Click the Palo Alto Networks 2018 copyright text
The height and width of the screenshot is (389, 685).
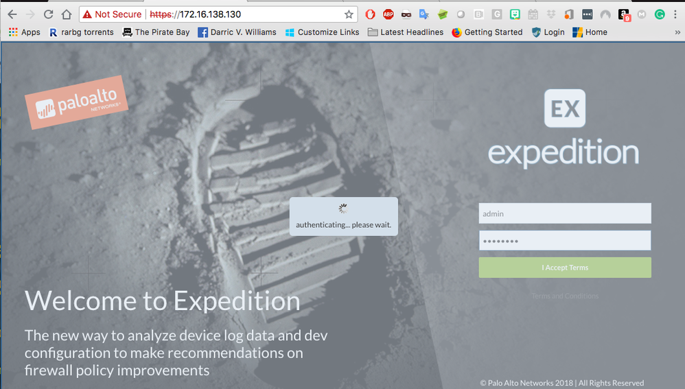pos(562,383)
